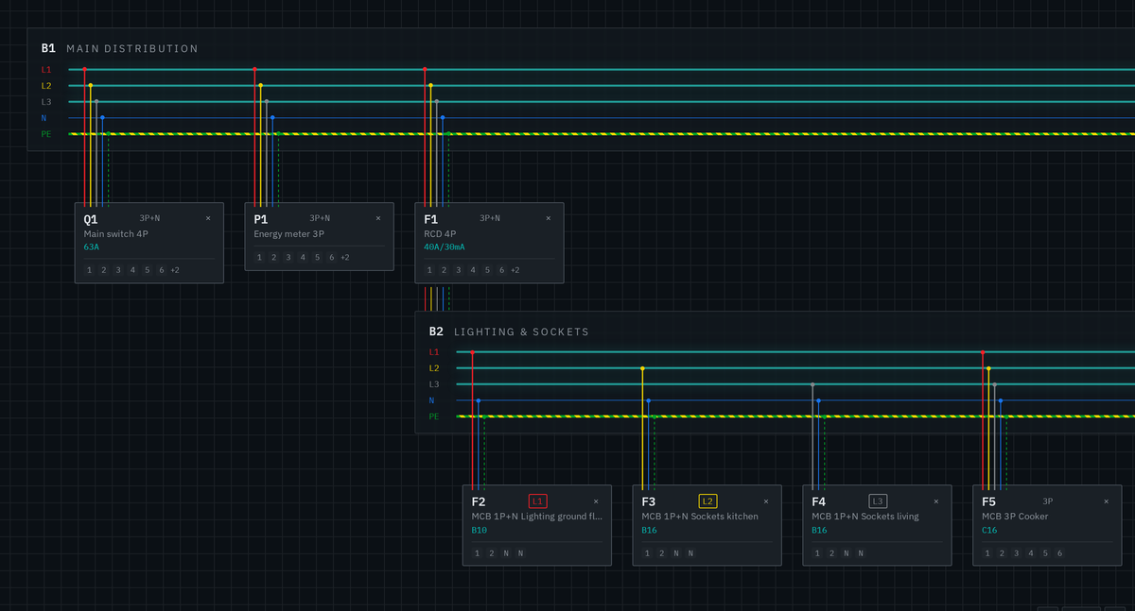Screen dimensions: 1135x611
Task: Click the 3P pole label on F5
Action: 1048,501
